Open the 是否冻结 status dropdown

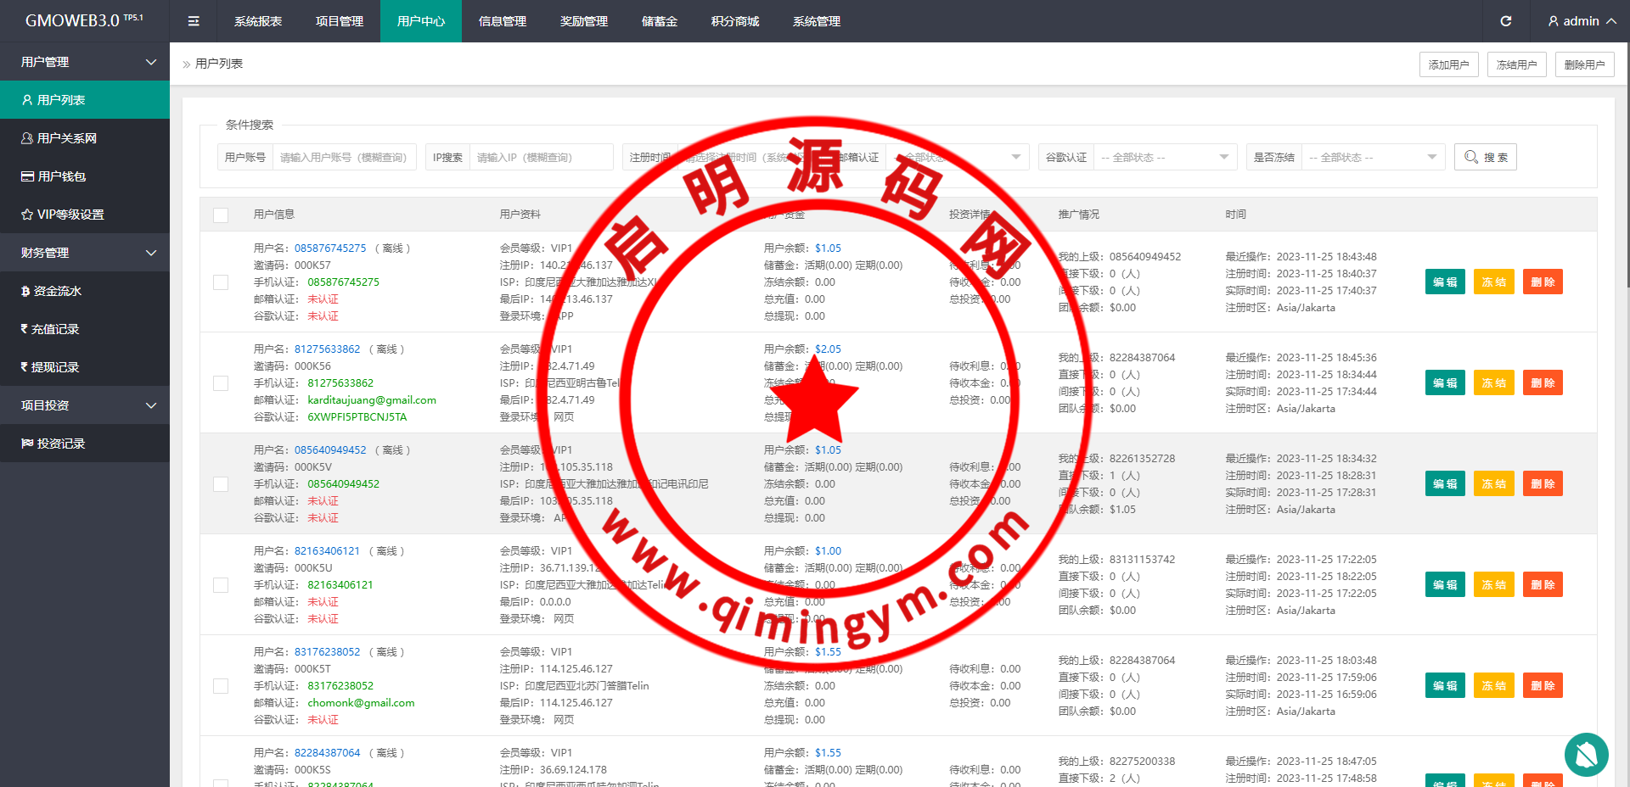point(1372,157)
